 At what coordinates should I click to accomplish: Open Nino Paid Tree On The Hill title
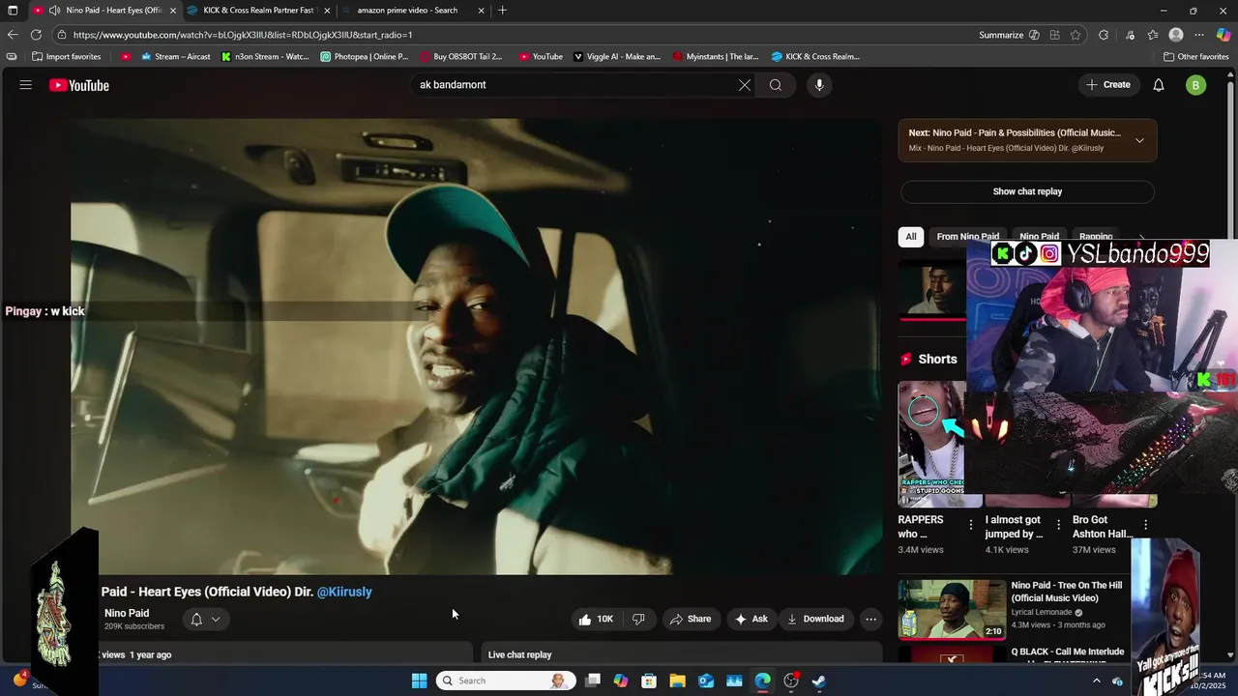point(1067,592)
